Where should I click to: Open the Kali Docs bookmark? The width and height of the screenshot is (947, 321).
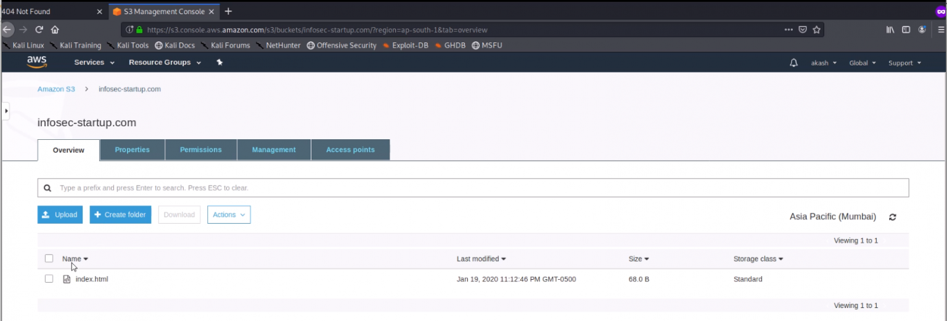coord(175,45)
